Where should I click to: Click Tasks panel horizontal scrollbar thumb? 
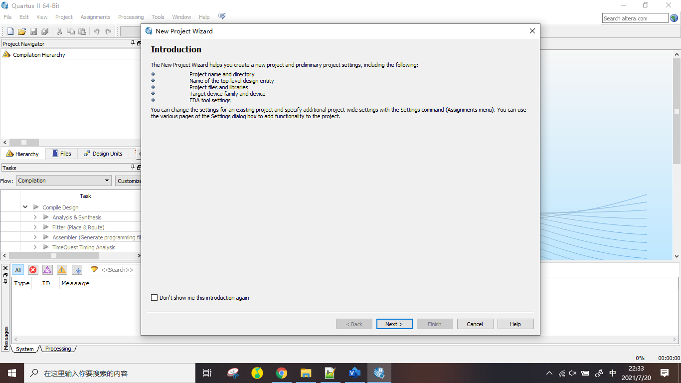(x=53, y=255)
